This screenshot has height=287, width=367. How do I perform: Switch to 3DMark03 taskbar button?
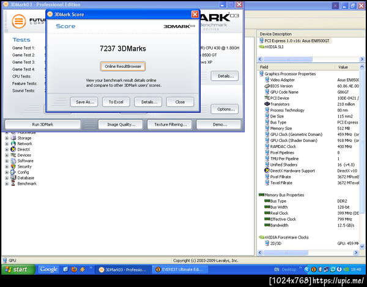123,270
